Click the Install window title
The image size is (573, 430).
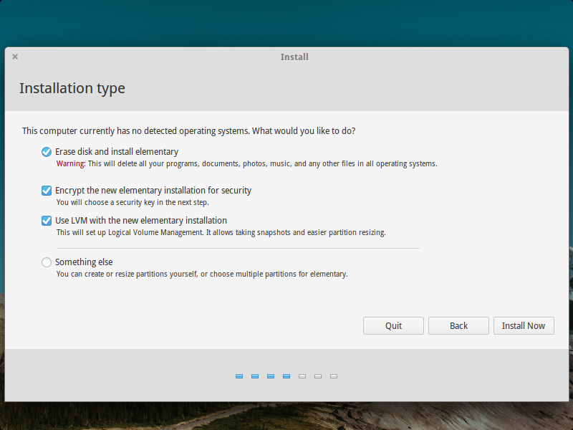294,57
